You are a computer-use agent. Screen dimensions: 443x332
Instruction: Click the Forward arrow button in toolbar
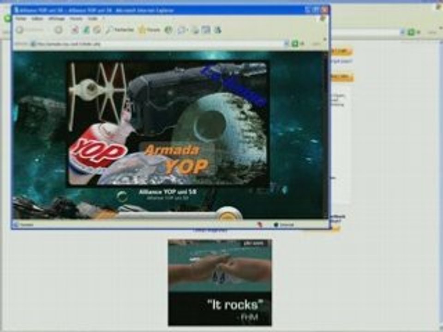tap(59, 30)
